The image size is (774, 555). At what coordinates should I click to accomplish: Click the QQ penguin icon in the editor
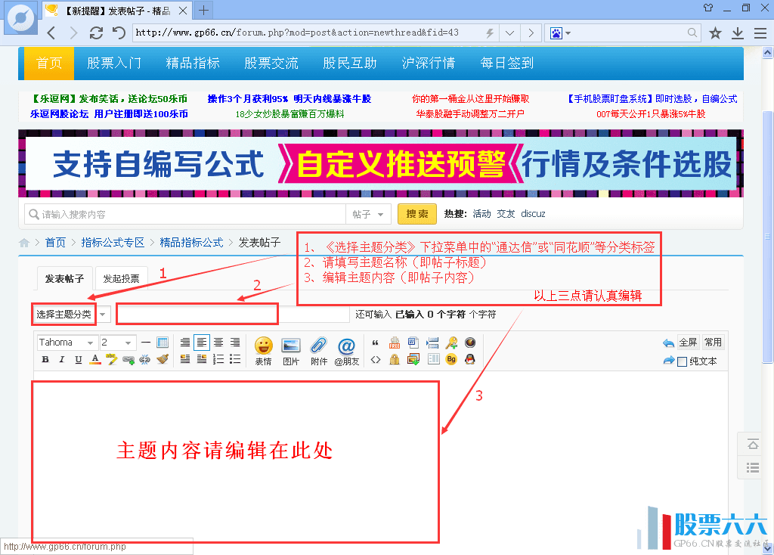click(469, 360)
